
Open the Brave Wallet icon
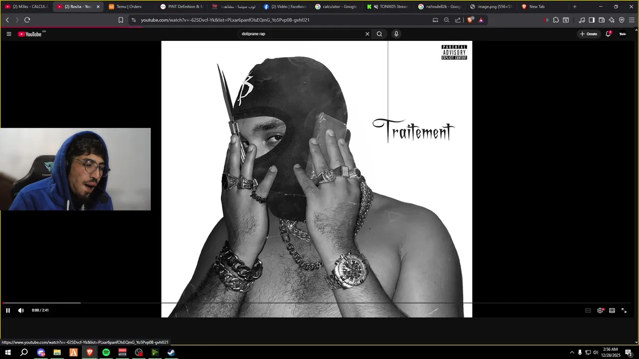pyautogui.click(x=602, y=20)
